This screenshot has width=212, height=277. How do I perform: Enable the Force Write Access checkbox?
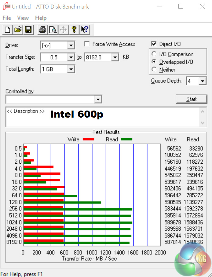(x=87, y=44)
